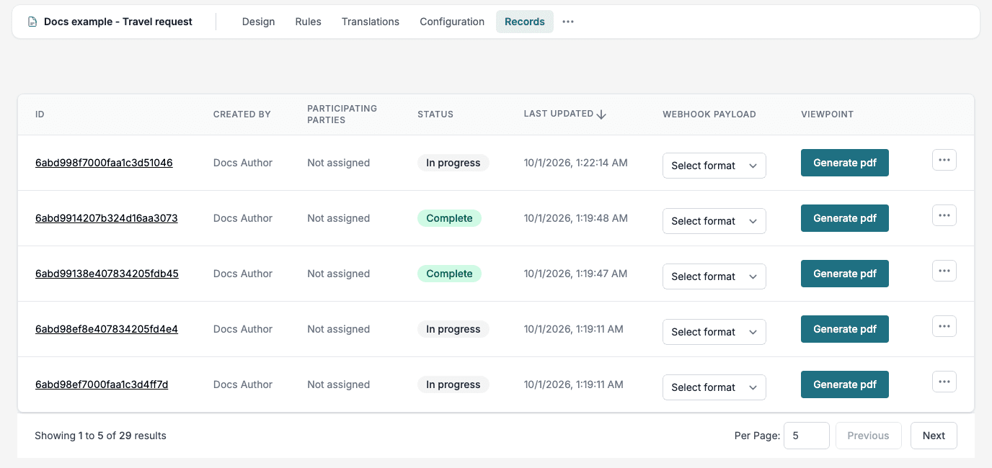Sort by the Last Updated arrow icon
The image size is (992, 468).
tap(601, 114)
